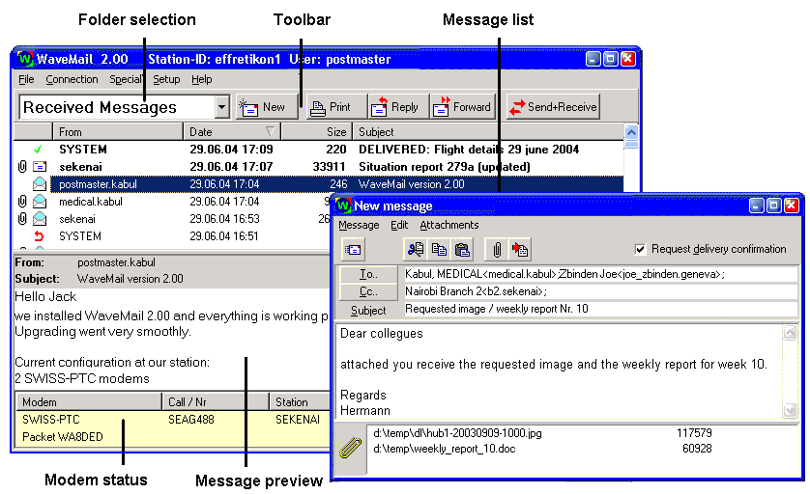Viewport: 810px width, 494px height.
Task: Click Modem column header in status panel
Action: [89, 402]
